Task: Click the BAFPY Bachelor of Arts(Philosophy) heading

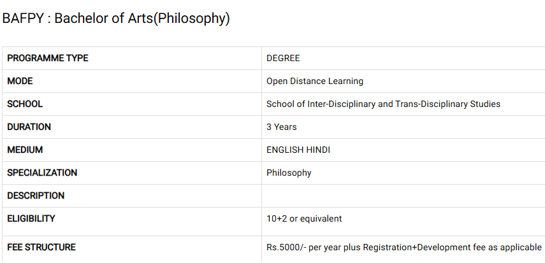Action: [x=115, y=18]
